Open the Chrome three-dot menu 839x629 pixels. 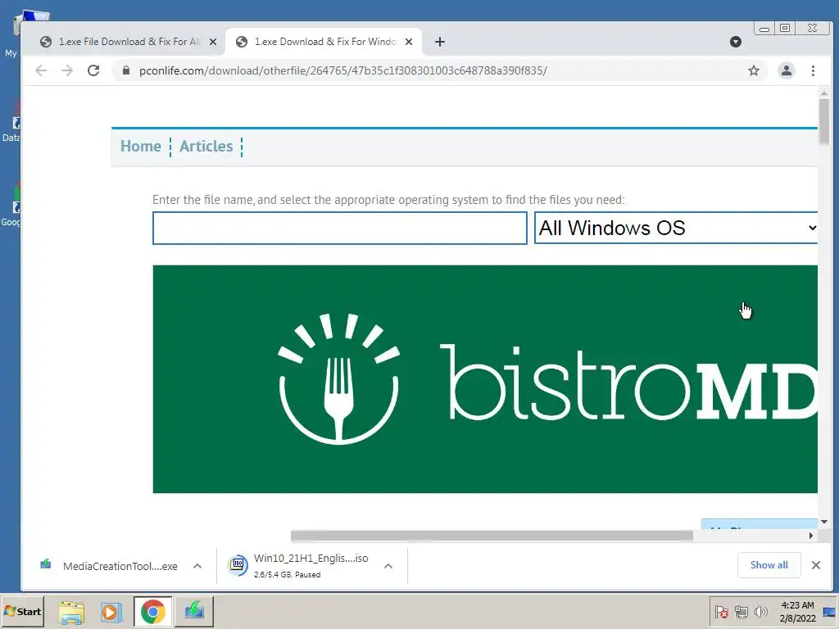tap(813, 70)
